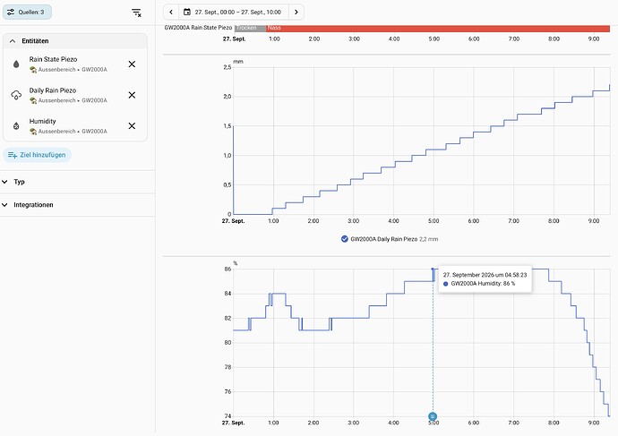This screenshot has width=618, height=436.
Task: Remove the Daily Rain Piezo entity
Action: pos(132,95)
